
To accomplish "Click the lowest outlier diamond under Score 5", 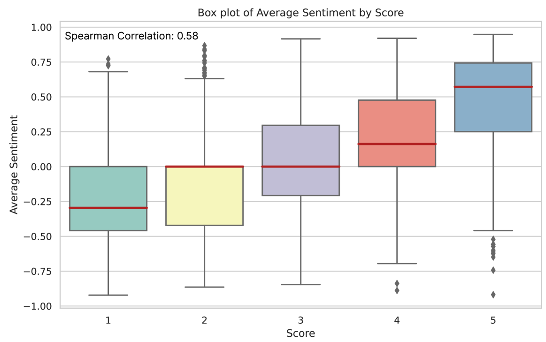I will point(493,295).
